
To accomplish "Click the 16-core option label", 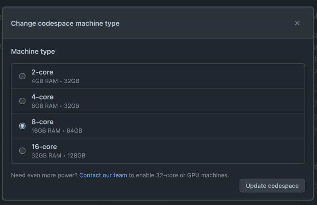I will 44,147.
